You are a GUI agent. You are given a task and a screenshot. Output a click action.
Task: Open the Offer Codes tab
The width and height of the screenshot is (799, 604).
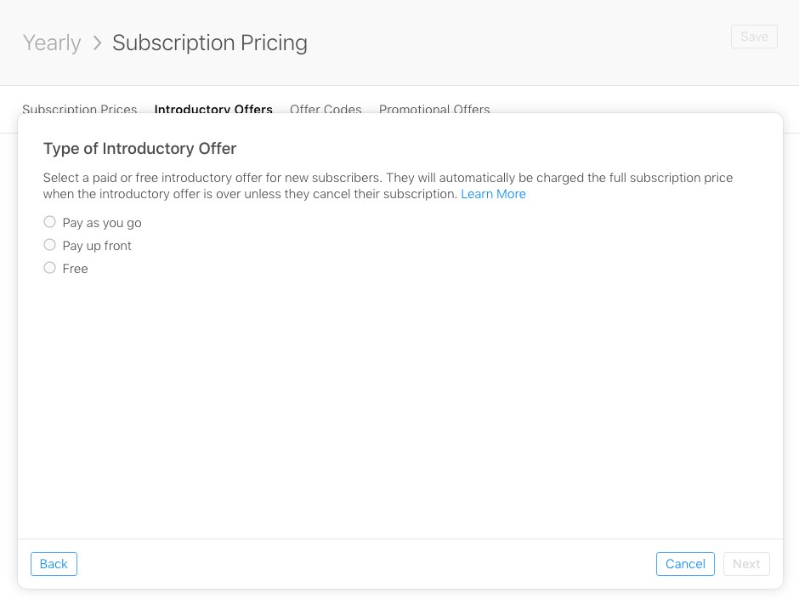click(x=326, y=110)
